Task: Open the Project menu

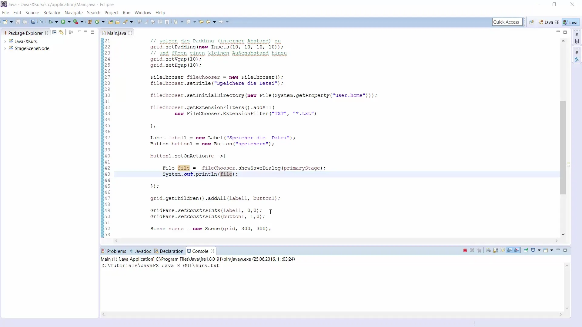Action: click(x=112, y=13)
